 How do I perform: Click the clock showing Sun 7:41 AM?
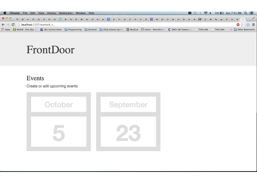(x=234, y=13)
